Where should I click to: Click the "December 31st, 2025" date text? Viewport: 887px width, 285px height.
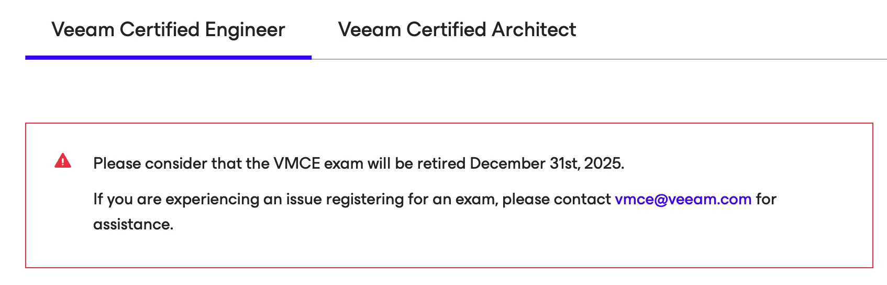pos(546,163)
